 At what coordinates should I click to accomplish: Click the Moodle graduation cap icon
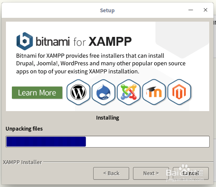(154, 92)
